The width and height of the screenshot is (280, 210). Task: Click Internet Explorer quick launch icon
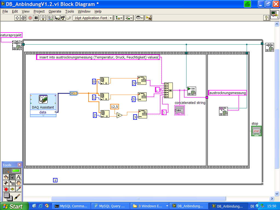(41, 206)
